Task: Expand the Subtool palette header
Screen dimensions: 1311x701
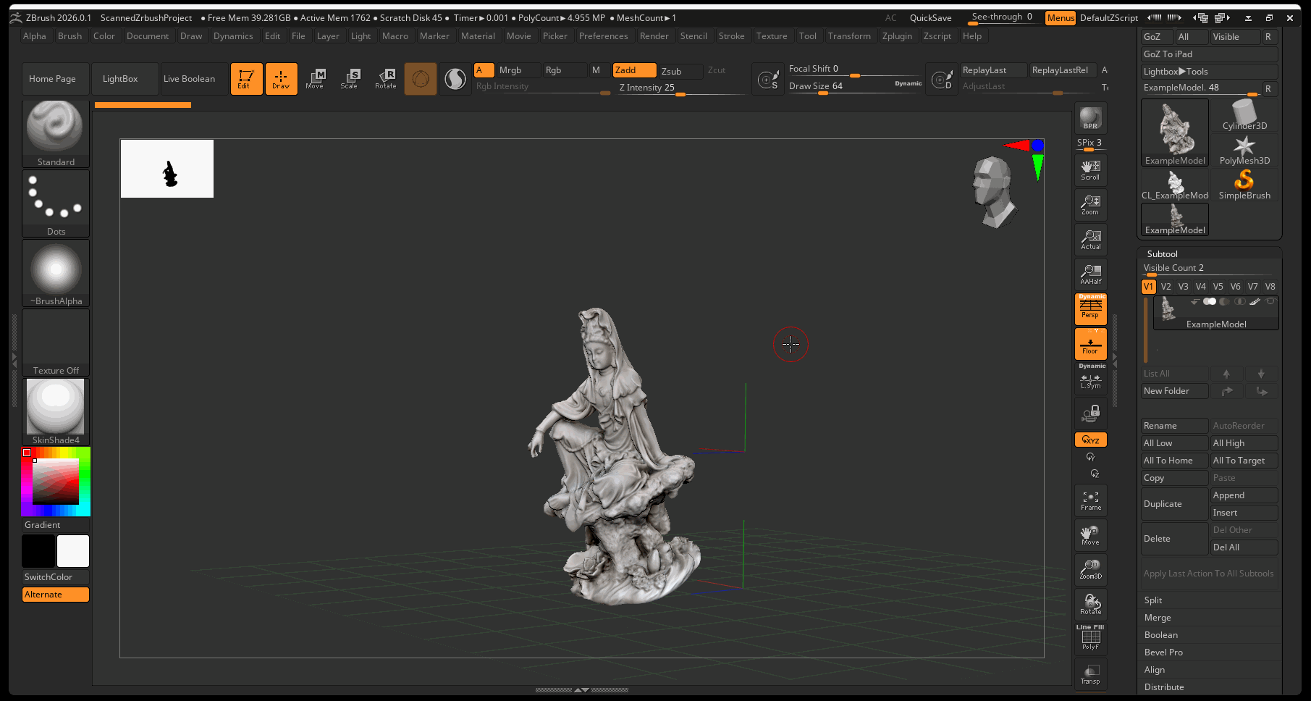Action: tap(1162, 254)
